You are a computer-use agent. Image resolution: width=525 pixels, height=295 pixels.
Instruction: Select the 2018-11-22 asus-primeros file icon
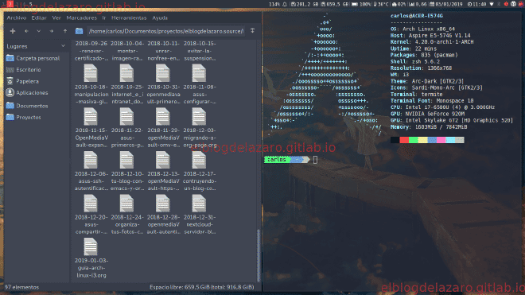pos(126,117)
